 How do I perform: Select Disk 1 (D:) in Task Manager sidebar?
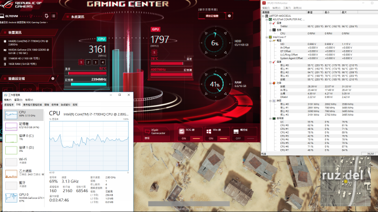[24, 150]
